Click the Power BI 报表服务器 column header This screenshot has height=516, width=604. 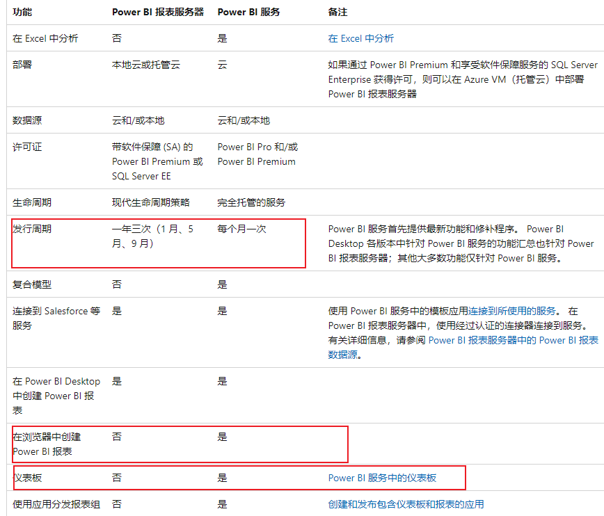point(159,13)
